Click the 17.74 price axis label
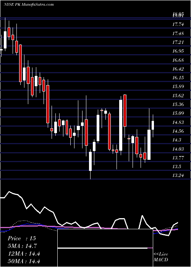 (x=178, y=24)
